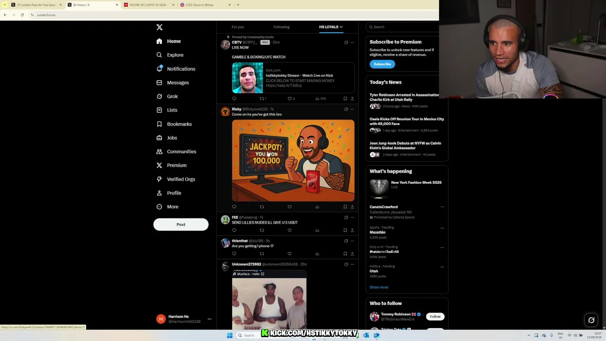Switch to NOCHE UFC browser tab
606x341 pixels.
point(149,5)
